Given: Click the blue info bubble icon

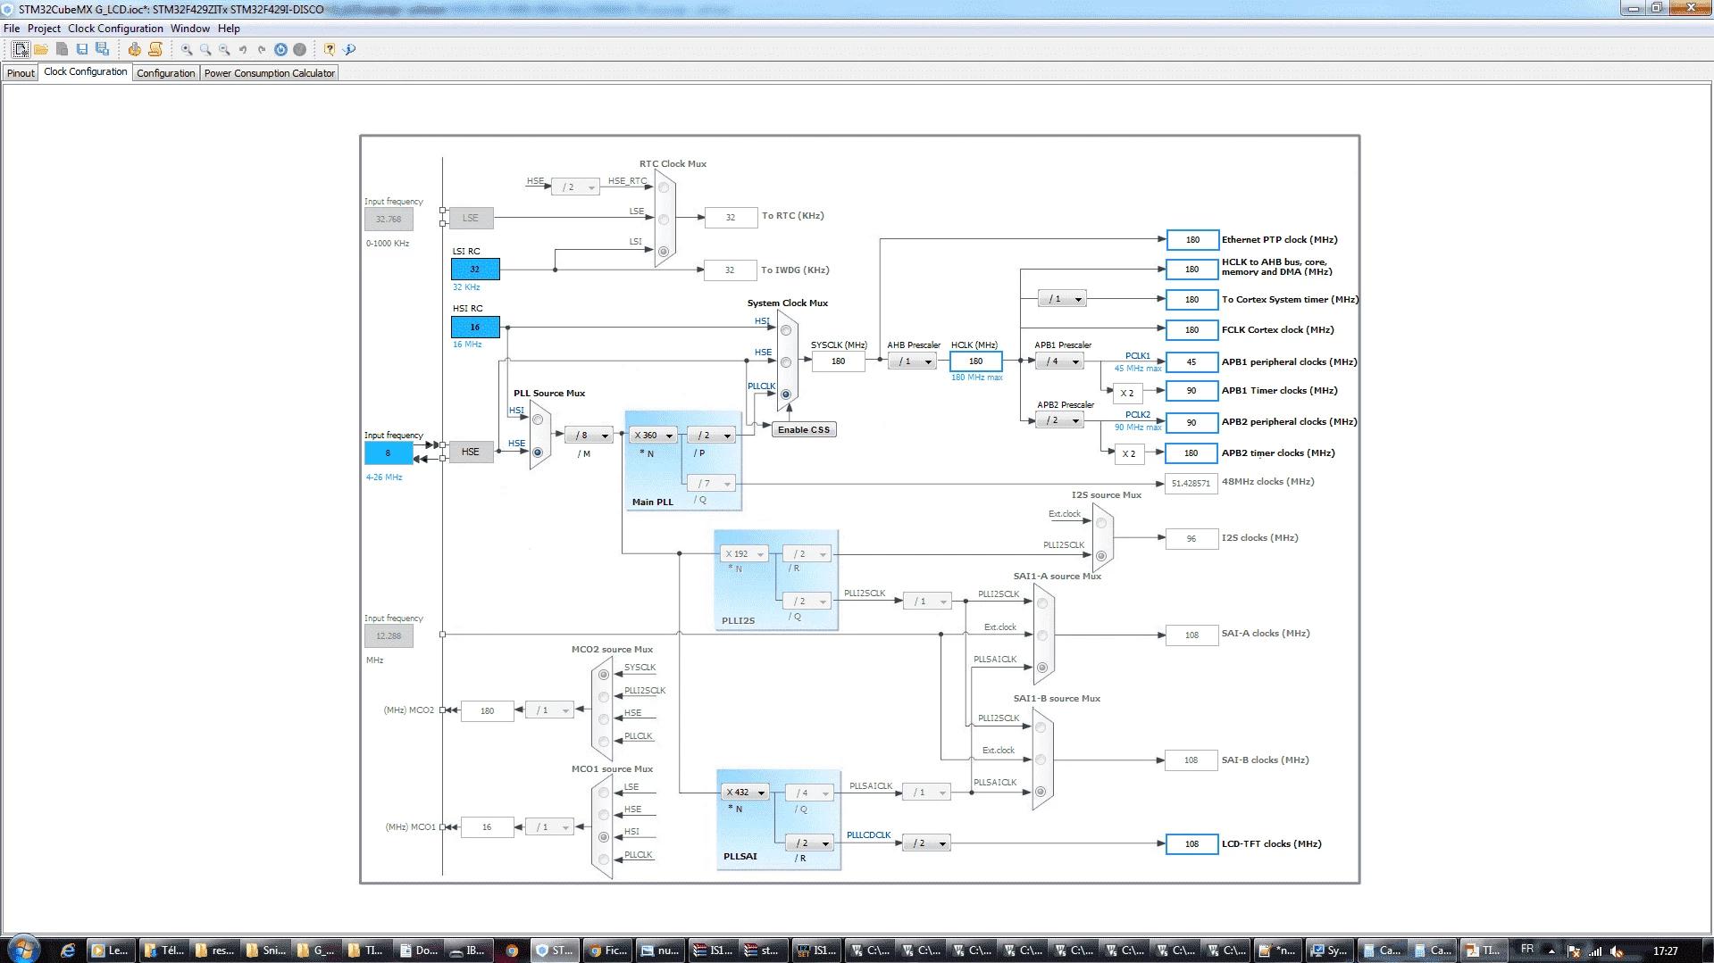Looking at the screenshot, I should tap(349, 50).
